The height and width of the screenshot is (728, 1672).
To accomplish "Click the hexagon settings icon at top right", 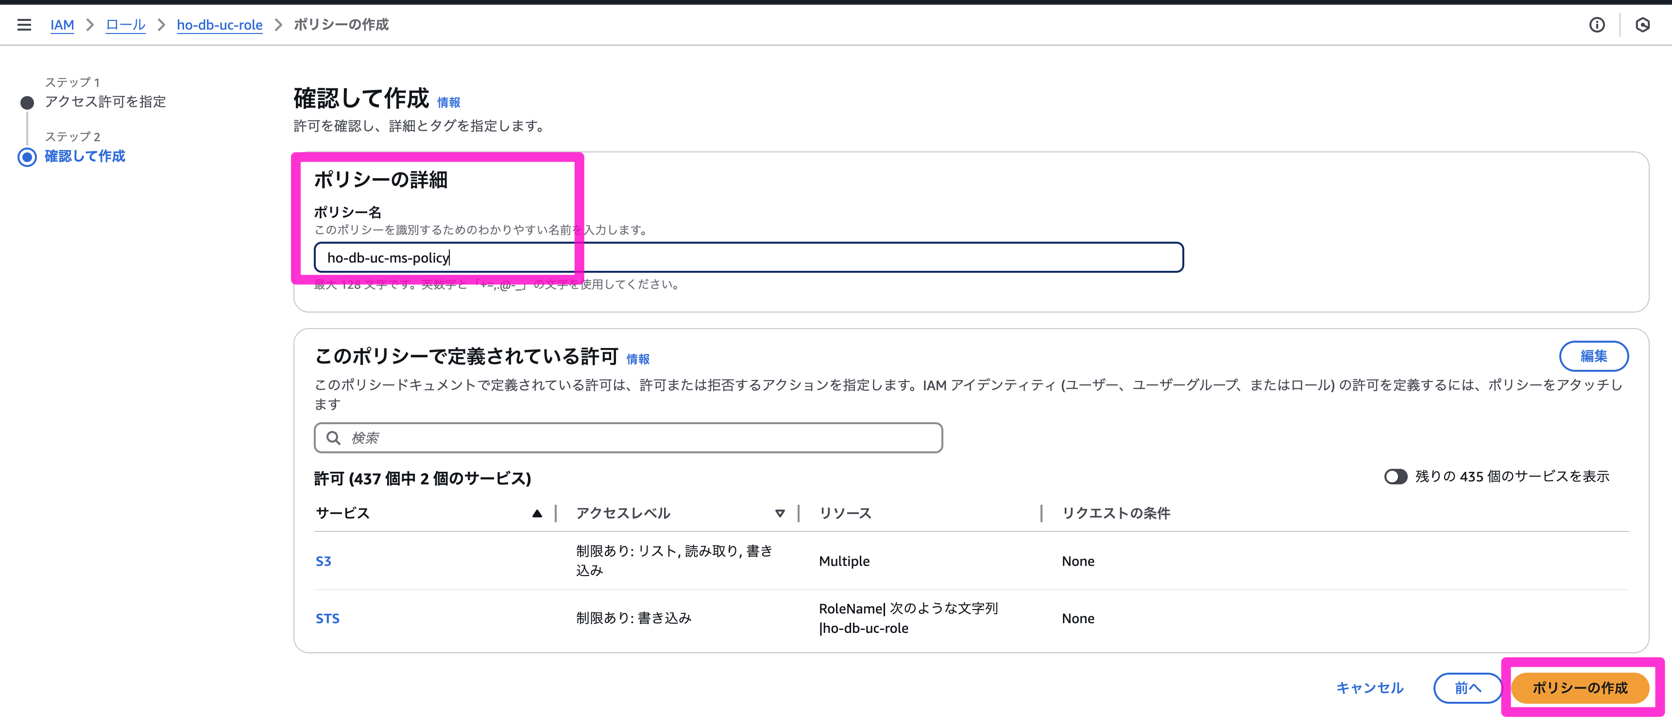I will tap(1642, 25).
